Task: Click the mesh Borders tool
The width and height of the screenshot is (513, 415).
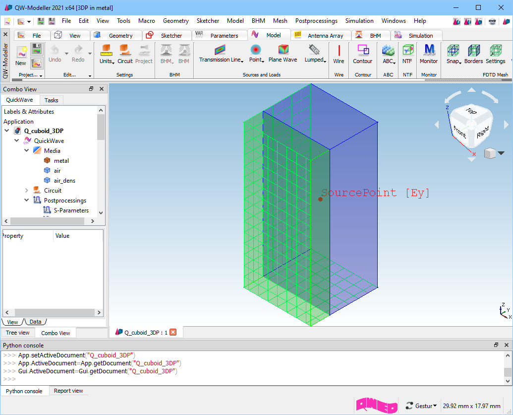Action: (473, 55)
